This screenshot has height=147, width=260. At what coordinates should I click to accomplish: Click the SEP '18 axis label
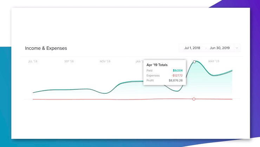point(69,61)
